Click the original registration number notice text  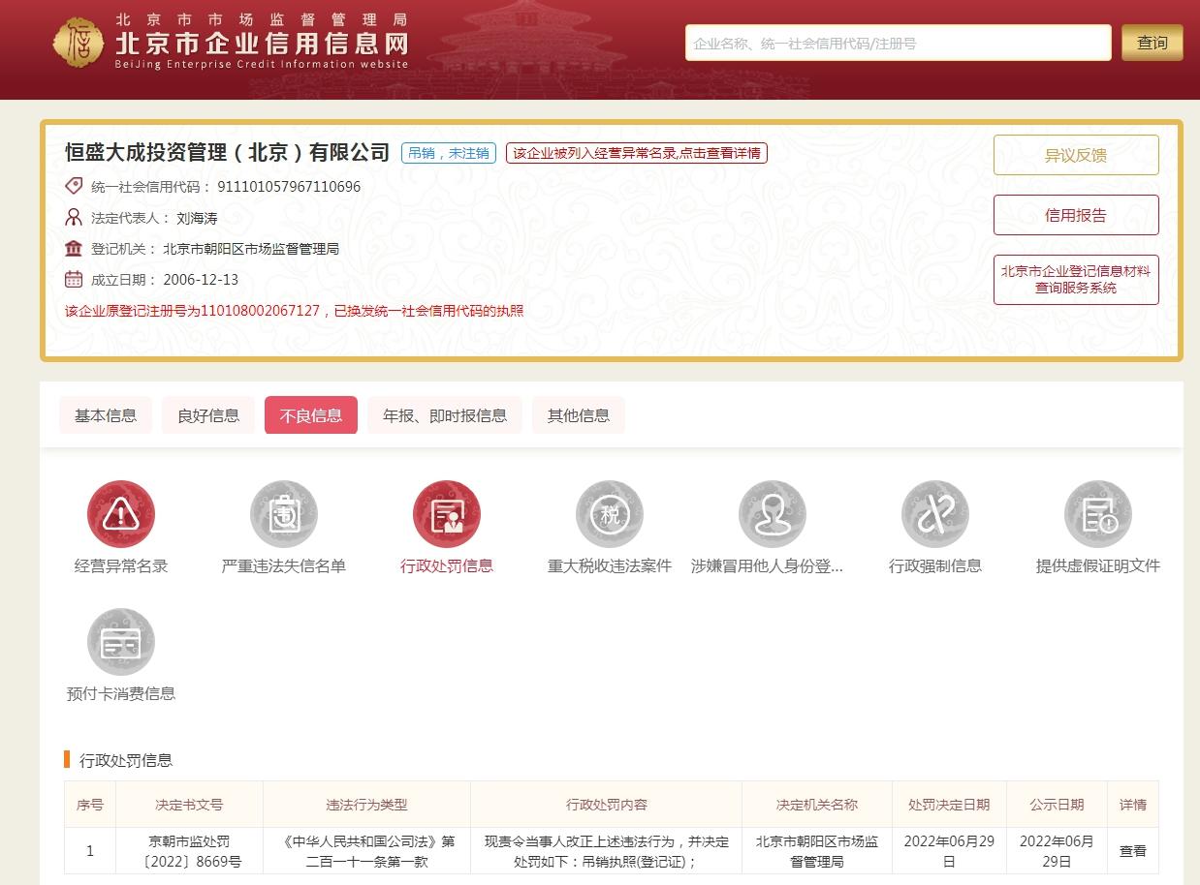[x=295, y=311]
